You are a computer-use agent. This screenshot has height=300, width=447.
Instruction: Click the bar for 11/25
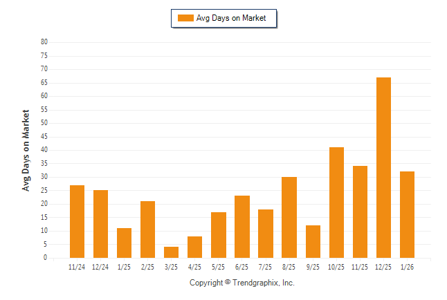coord(360,212)
